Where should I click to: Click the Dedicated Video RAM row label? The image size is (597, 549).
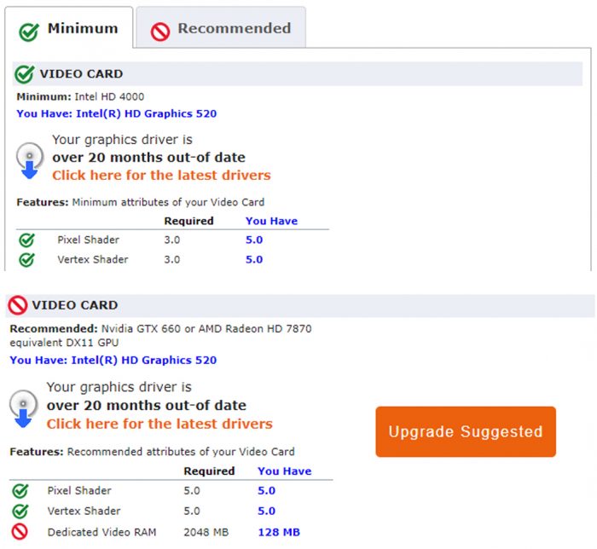pyautogui.click(x=102, y=532)
